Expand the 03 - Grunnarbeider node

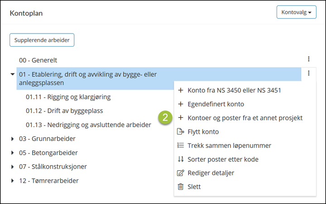13,139
